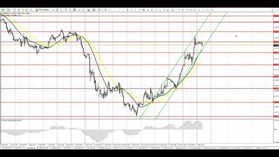Switch timeframe to M1
Viewport: 279px width, 157px height.
(x=179, y=10)
